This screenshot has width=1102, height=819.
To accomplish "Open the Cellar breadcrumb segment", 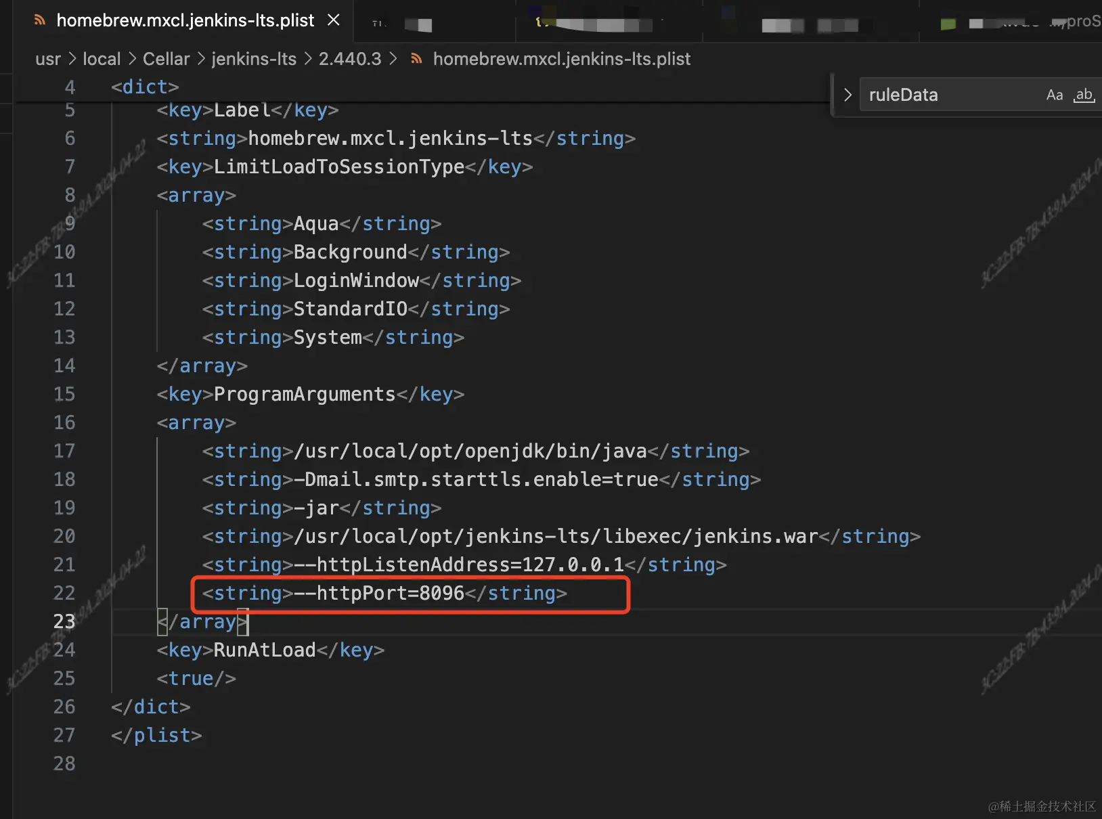I will 167,59.
